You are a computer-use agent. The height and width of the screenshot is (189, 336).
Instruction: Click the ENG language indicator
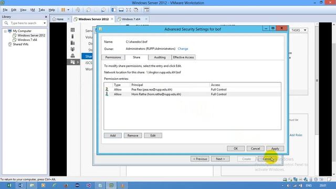click(308, 185)
